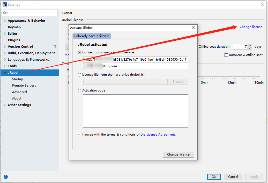The image size is (268, 183).
Task: Click the 30min mark on the time slider
Action: [x=259, y=82]
